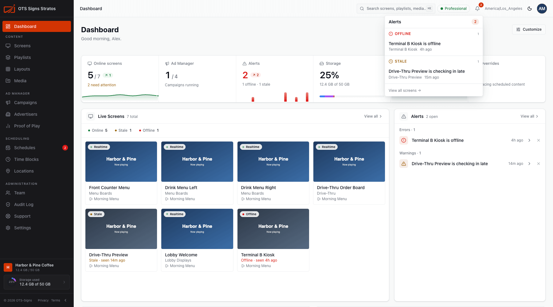Click the Storage usage progress bar
The width and height of the screenshot is (553, 307).
[x=352, y=96]
